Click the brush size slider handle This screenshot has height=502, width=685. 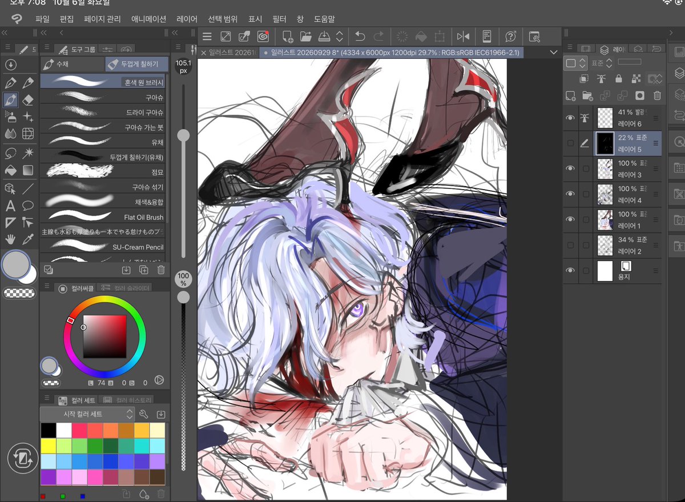click(183, 135)
